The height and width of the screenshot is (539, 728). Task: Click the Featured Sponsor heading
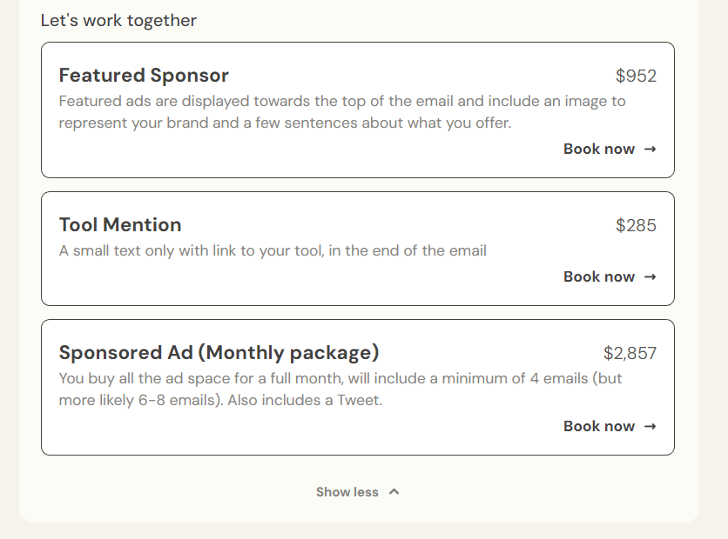(144, 75)
